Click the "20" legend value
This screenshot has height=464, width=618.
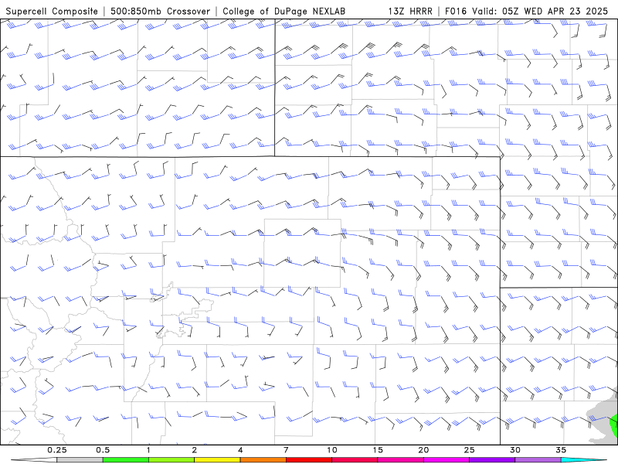[423, 450]
